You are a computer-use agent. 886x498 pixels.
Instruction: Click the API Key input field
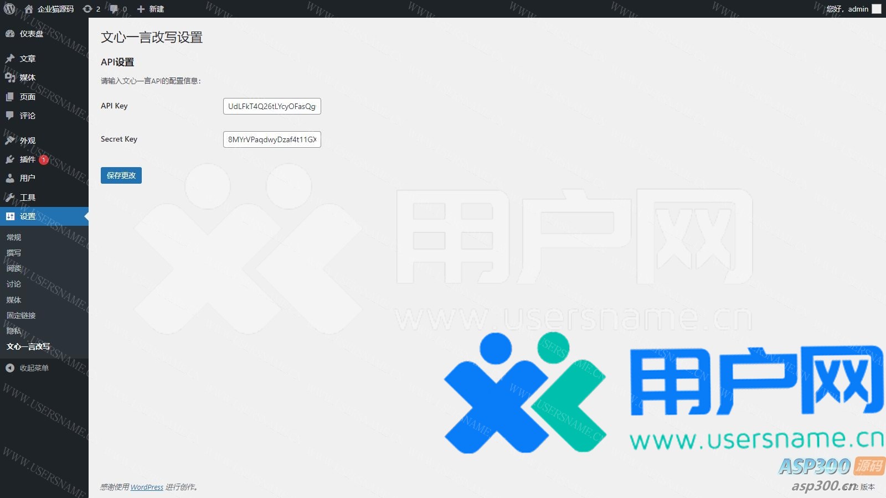pyautogui.click(x=272, y=106)
